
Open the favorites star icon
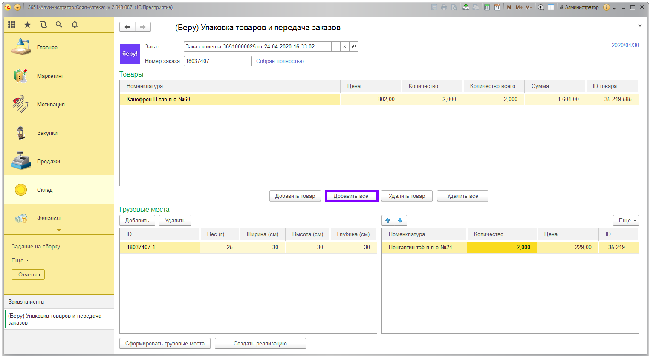pos(27,25)
